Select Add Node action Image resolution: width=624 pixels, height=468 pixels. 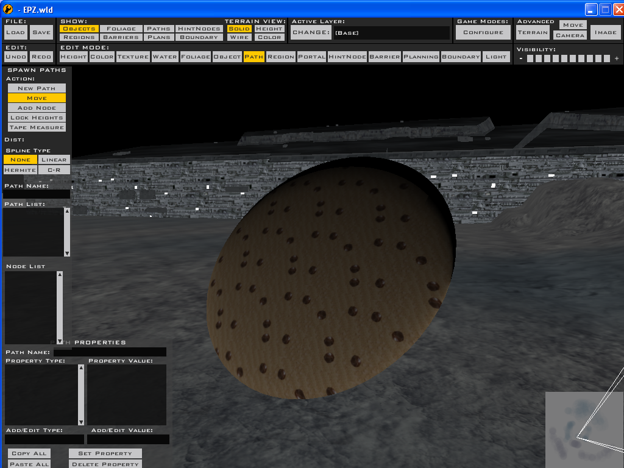click(37, 108)
